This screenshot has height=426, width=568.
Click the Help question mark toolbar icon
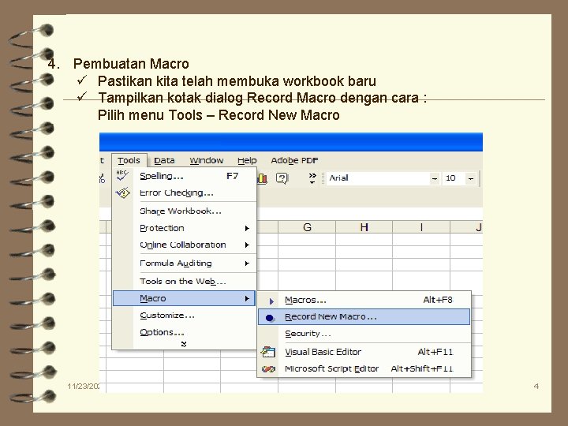(282, 178)
